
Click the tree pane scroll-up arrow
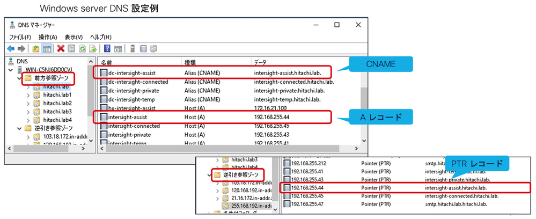pyautogui.click(x=91, y=62)
